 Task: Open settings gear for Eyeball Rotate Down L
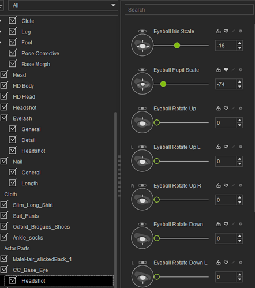tap(241, 263)
